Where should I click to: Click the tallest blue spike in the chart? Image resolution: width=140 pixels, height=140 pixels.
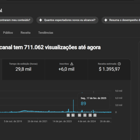(74, 106)
